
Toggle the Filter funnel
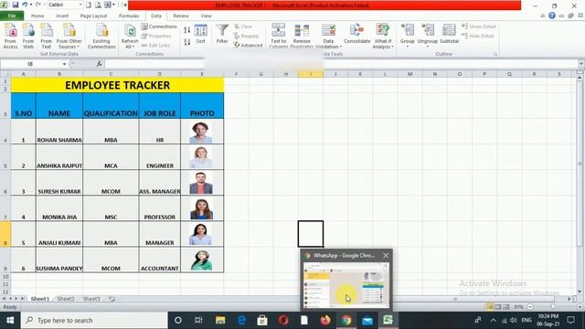(x=222, y=34)
